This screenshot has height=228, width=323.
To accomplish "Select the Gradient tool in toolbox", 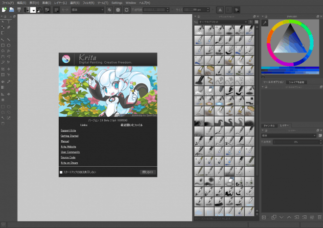I will (3, 87).
